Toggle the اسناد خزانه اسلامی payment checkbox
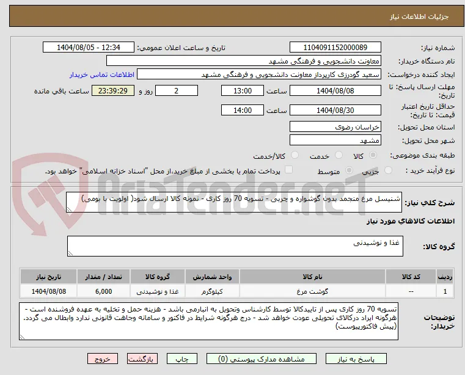465x375 pixels. tap(288, 170)
